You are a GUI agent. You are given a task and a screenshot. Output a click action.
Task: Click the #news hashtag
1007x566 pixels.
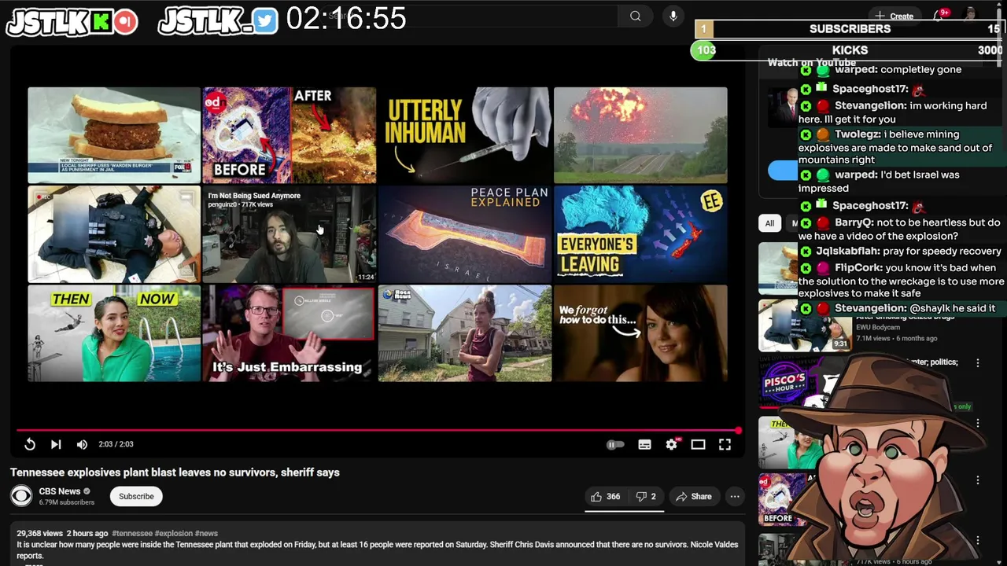[x=206, y=533]
